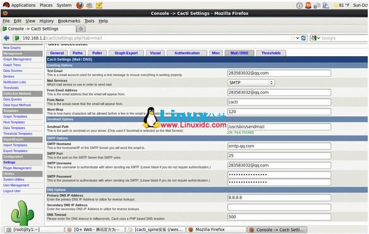Click the Primary DNS IP Address field
Viewport: 369px width, 234px height.
pyautogui.click(x=279, y=197)
